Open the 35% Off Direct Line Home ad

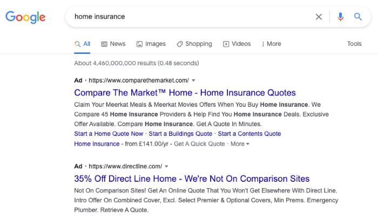[192, 178]
